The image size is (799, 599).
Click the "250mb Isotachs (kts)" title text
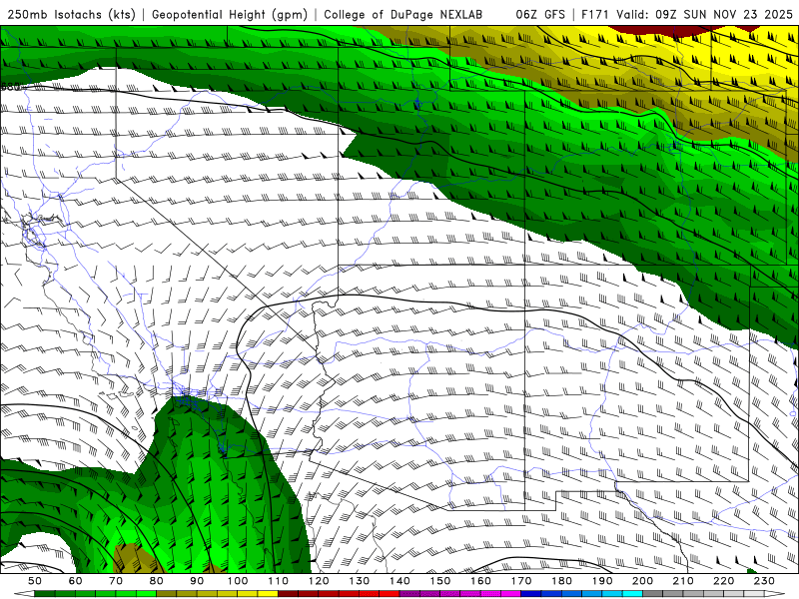[x=71, y=14]
